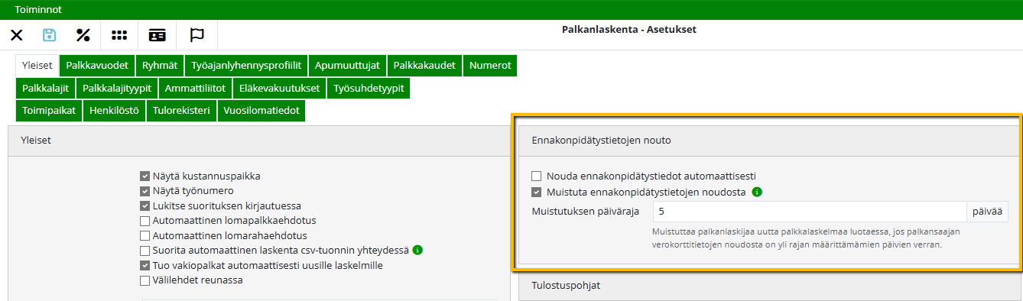Click the päivää unit label
This screenshot has height=301, width=1023.
pos(988,212)
